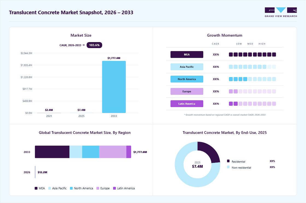Click the Non-residential legend swatch

pos(228,167)
